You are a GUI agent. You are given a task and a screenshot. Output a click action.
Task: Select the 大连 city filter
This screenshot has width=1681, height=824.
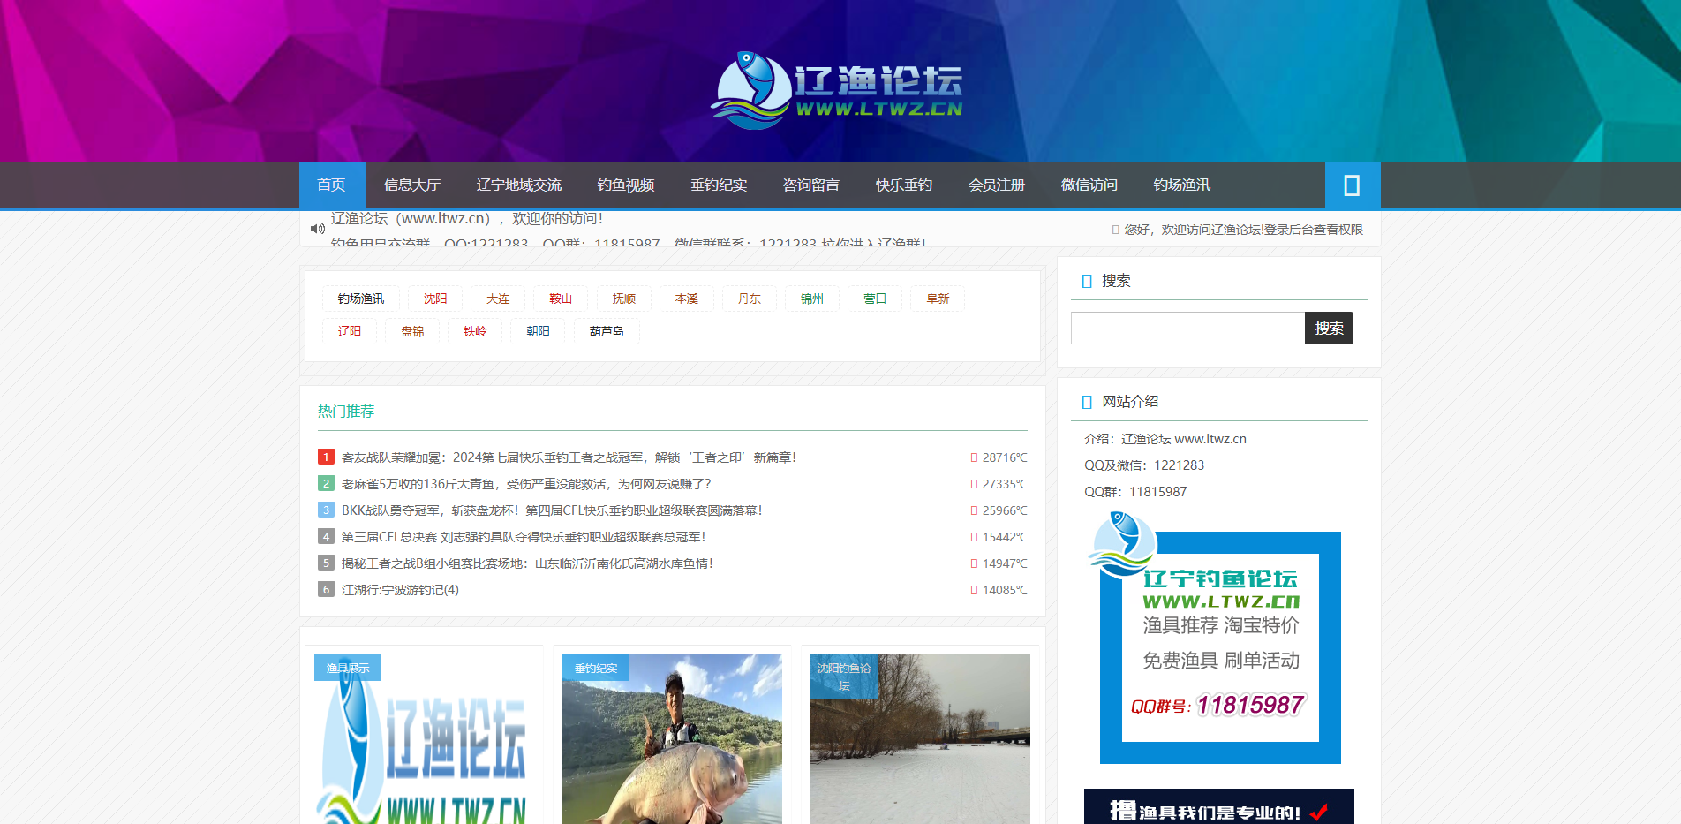[x=497, y=299]
